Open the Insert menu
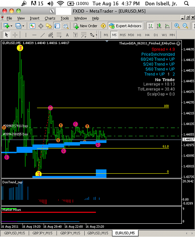The image size is (195, 237). (x=34, y=18)
